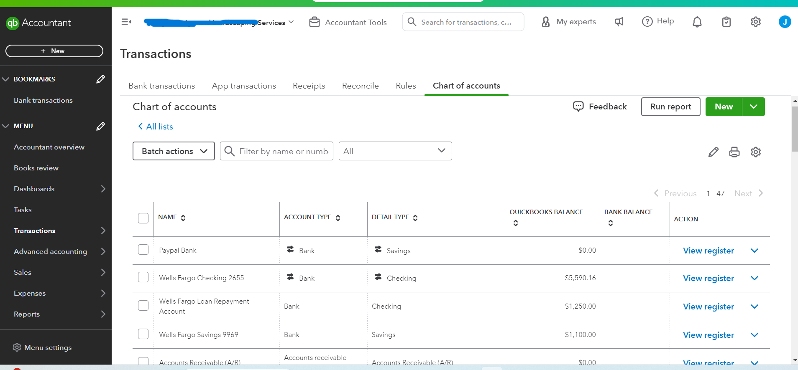The image size is (798, 370).
Task: View register for Wells Fargo Savings 9969
Action: coord(708,335)
